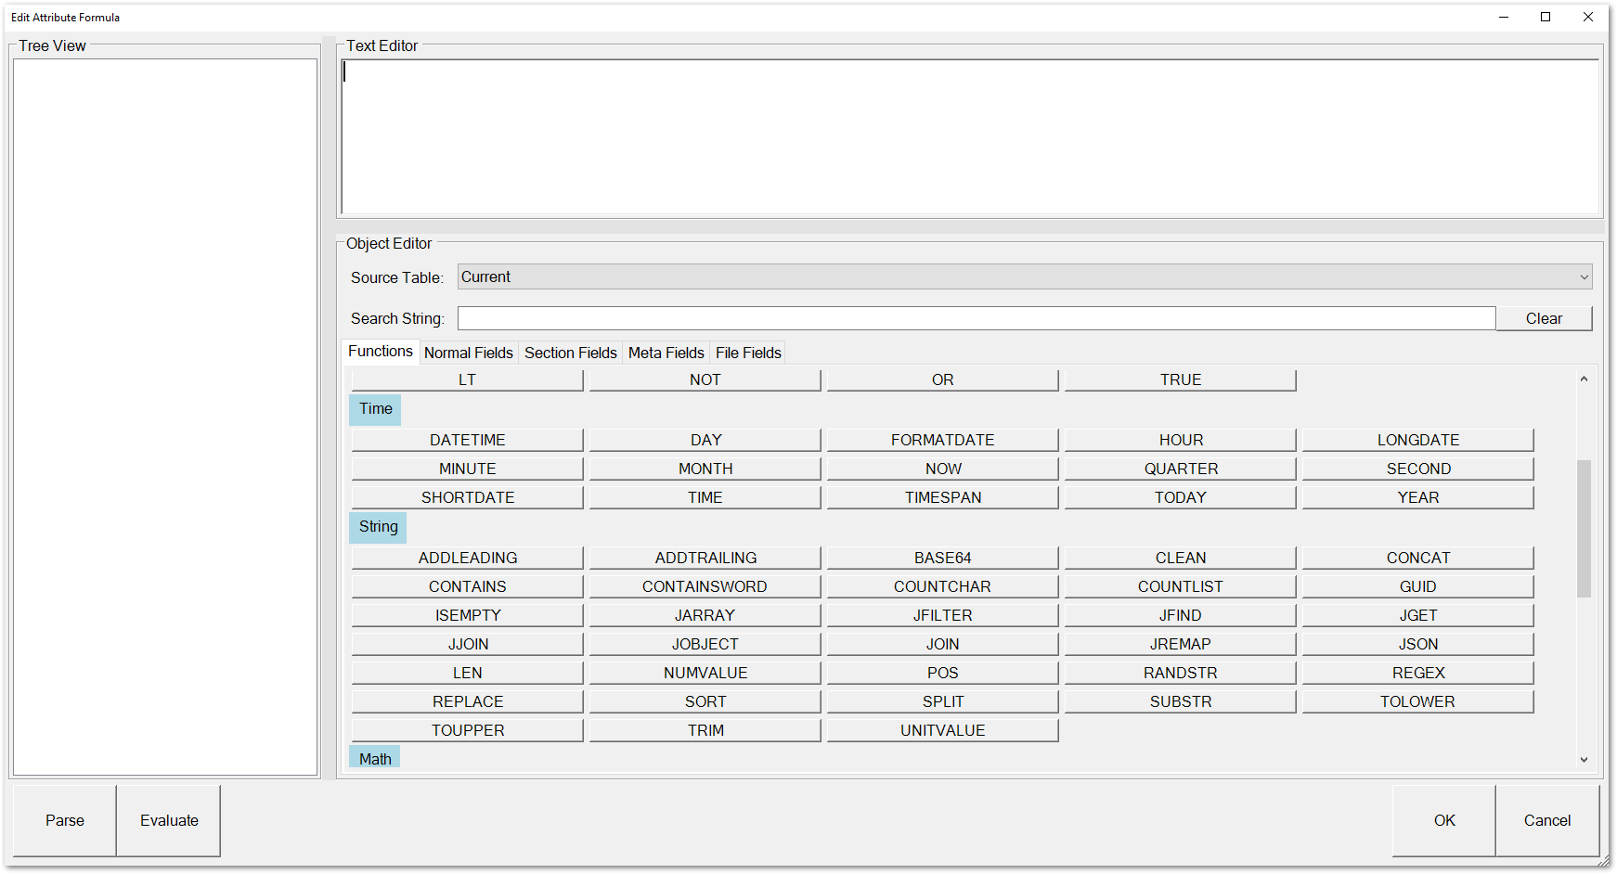Click the Parse button

click(x=64, y=820)
